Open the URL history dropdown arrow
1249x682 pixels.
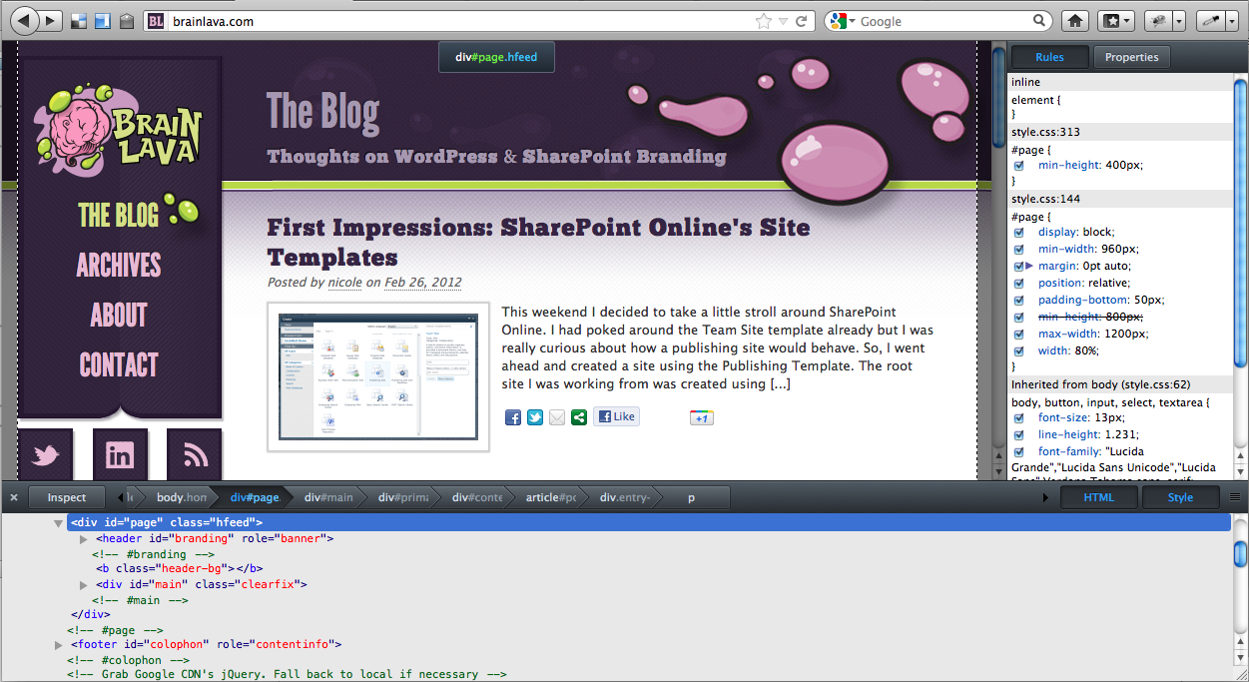(784, 21)
